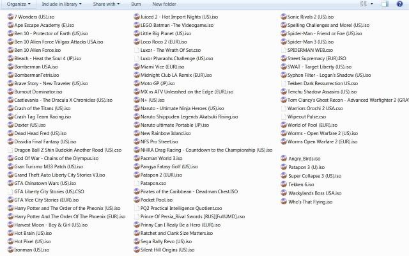Select Pirates of the Caribbean - Deadman Chest.ISO

point(189,191)
